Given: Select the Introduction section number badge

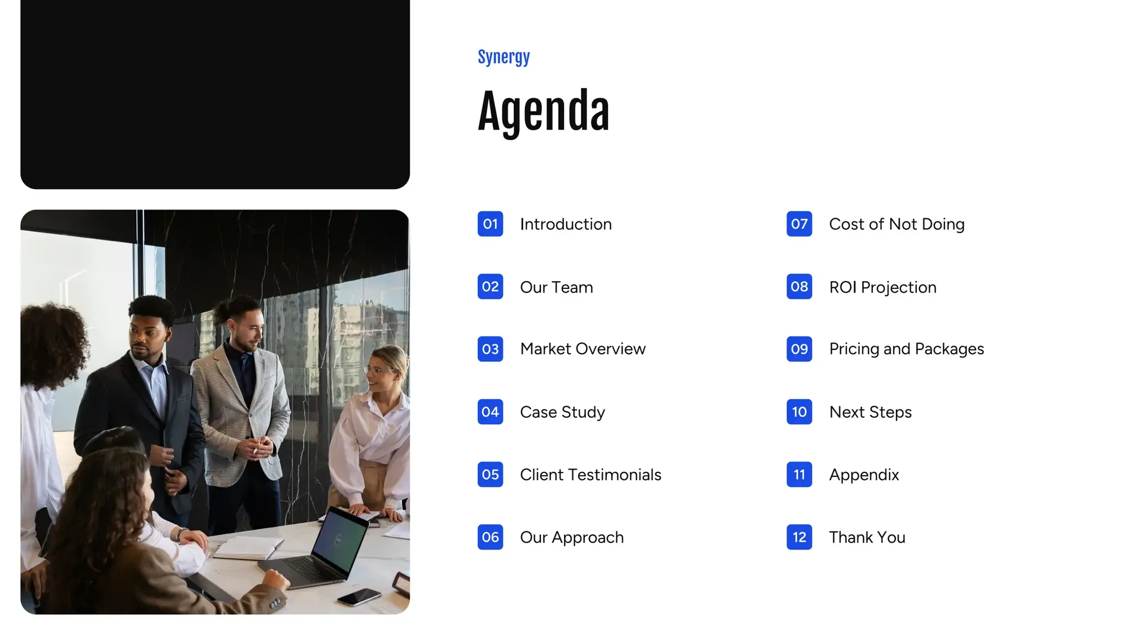Looking at the screenshot, I should [x=489, y=224].
